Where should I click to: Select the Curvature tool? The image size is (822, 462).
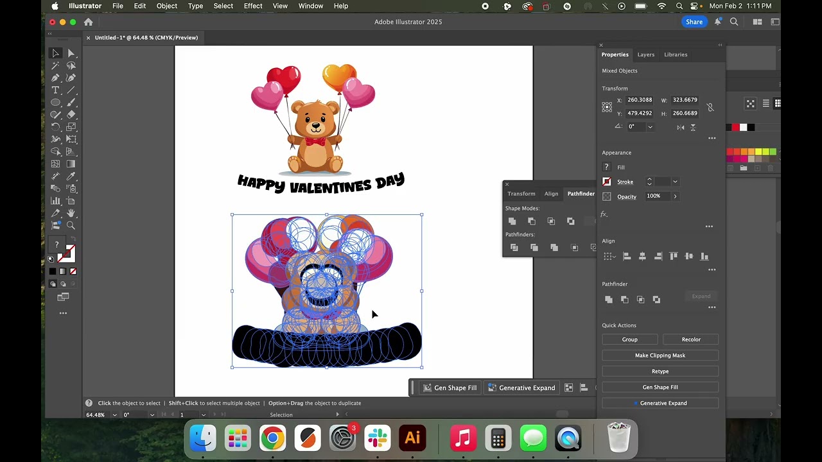tap(71, 78)
